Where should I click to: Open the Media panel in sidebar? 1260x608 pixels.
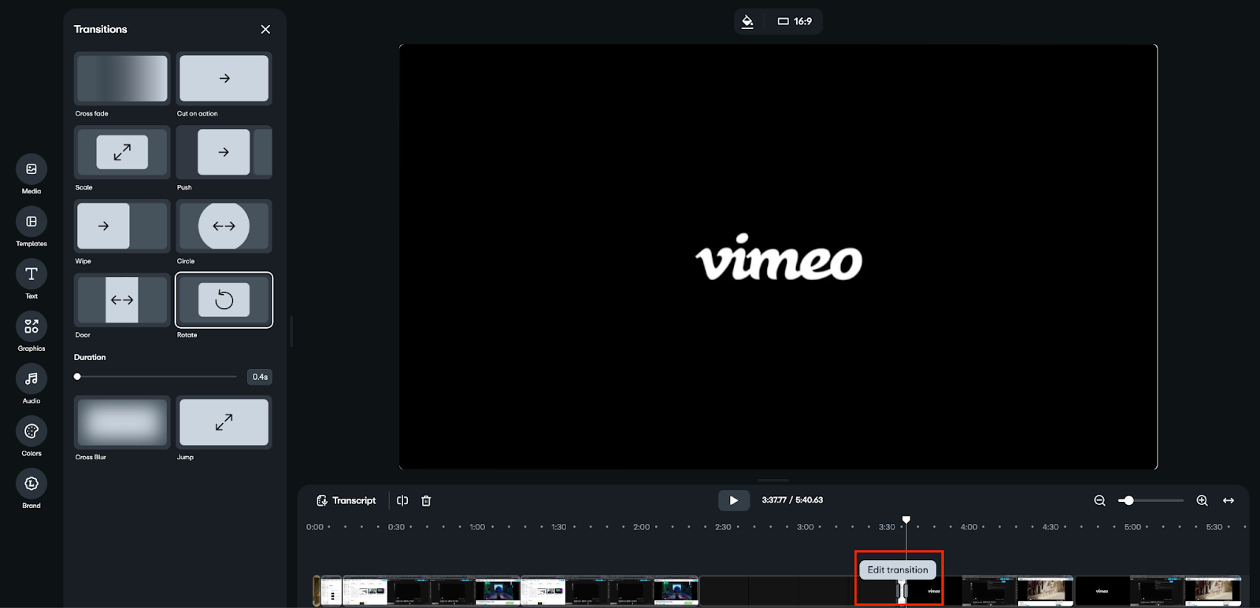[x=31, y=169]
